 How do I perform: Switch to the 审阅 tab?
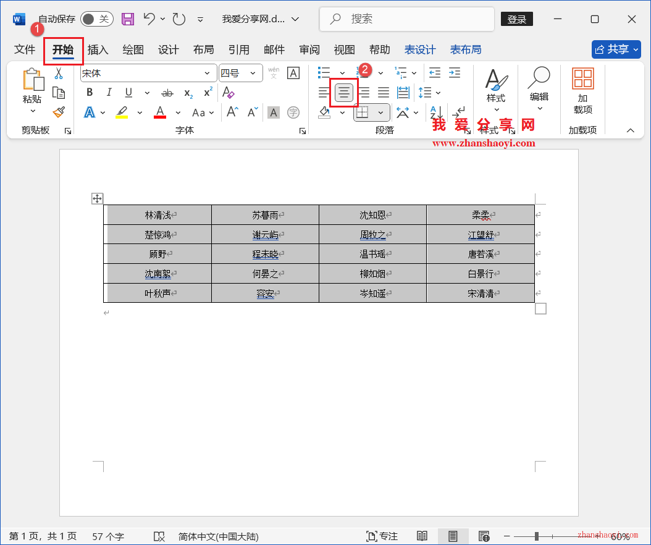[309, 49]
